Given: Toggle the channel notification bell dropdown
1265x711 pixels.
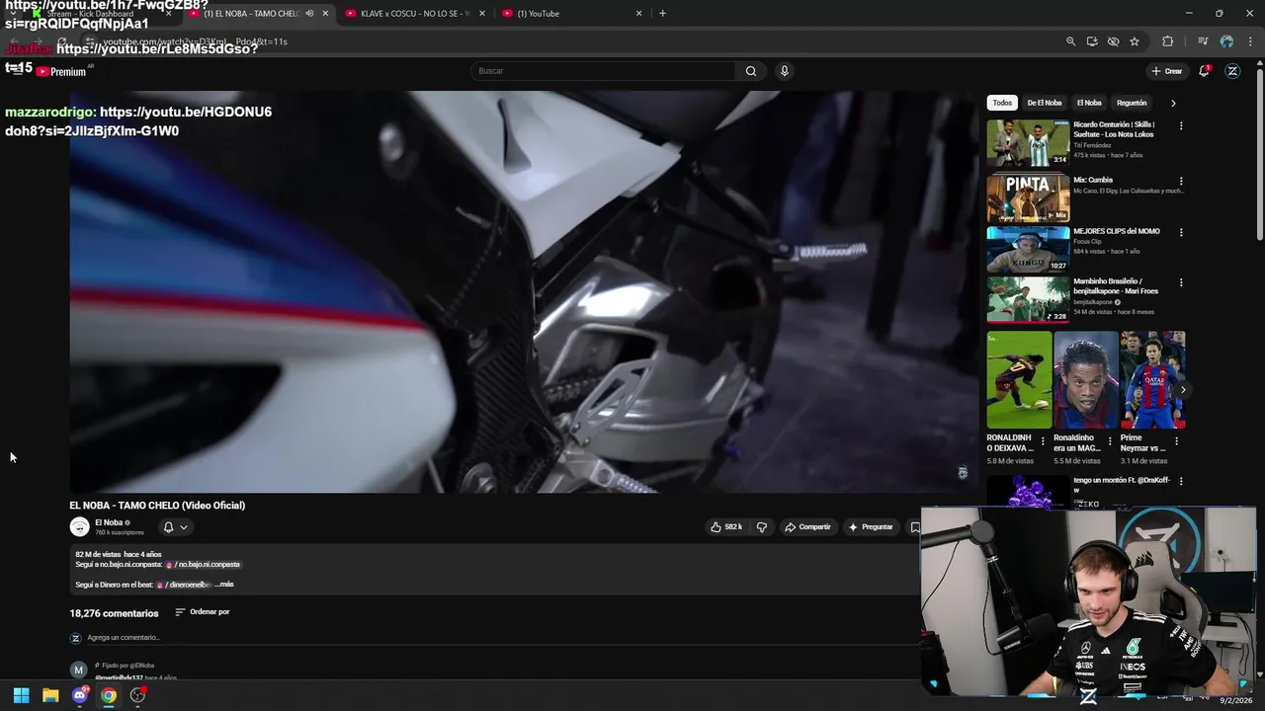Looking at the screenshot, I should pos(175,527).
